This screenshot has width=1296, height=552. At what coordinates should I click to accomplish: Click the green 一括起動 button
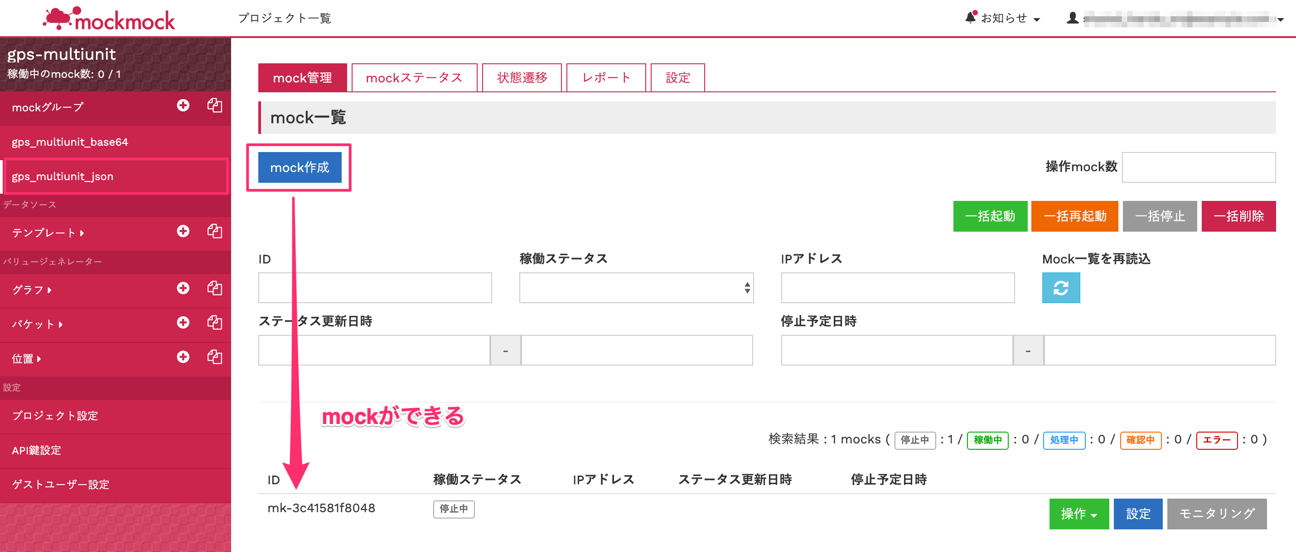click(990, 216)
